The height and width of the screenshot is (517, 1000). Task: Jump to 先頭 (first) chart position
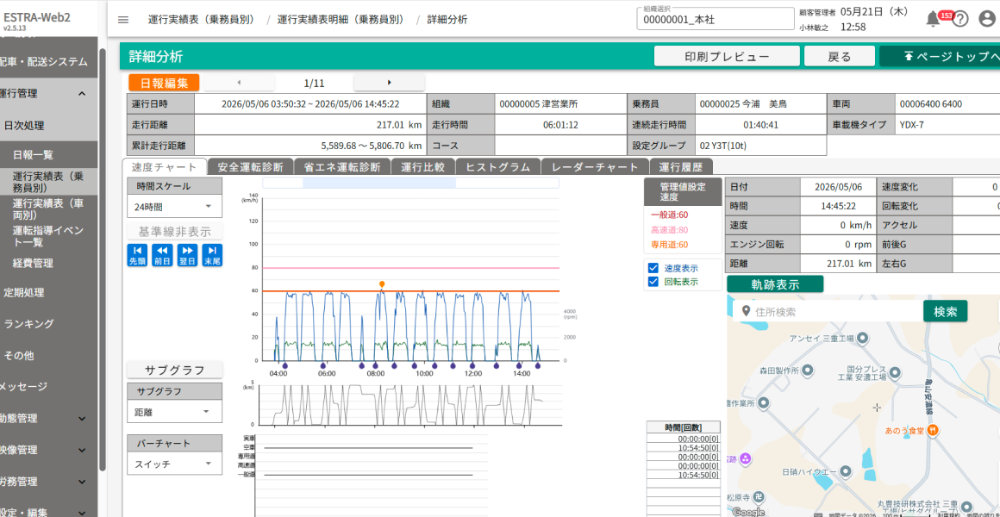pyautogui.click(x=137, y=255)
